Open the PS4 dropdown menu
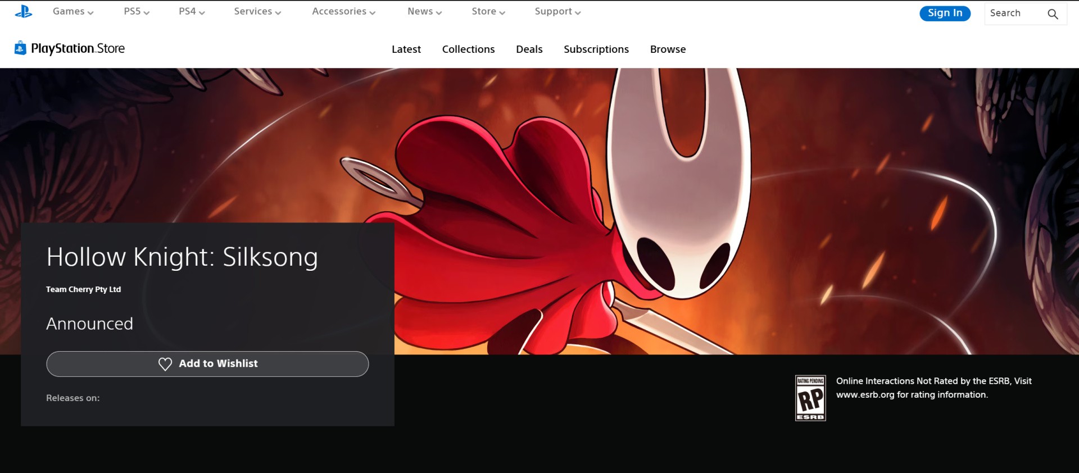 tap(192, 11)
